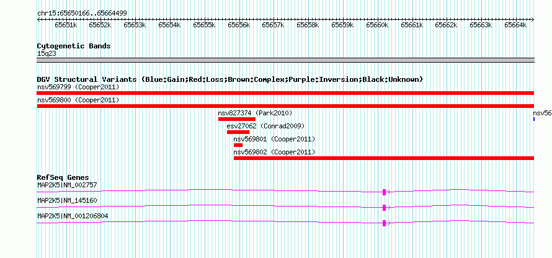Click the gray cytogenetic band bar
This screenshot has height=258, width=552.
point(285,60)
